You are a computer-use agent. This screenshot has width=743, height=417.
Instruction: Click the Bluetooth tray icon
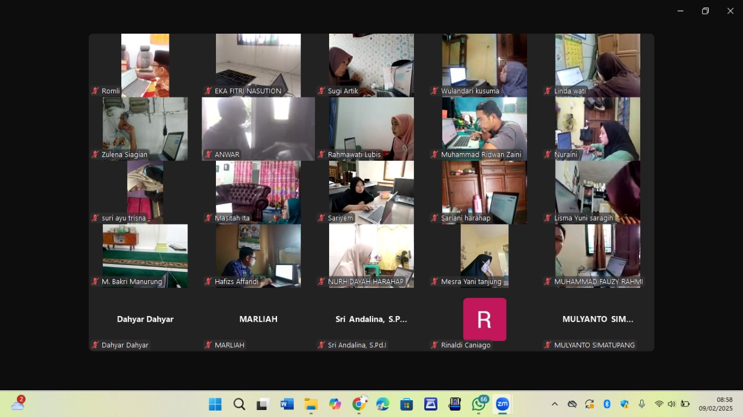607,404
